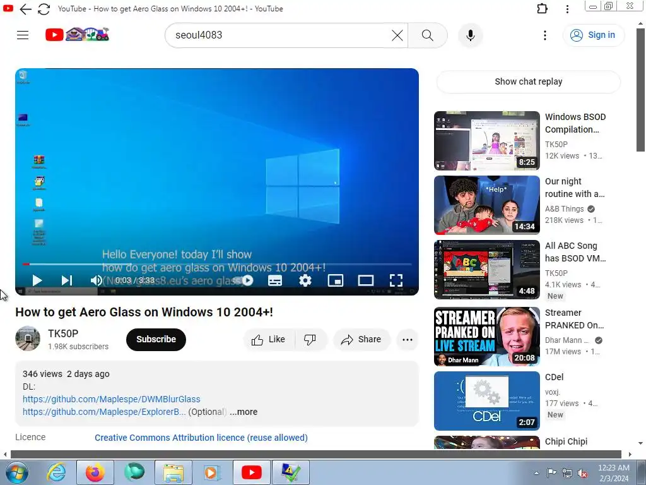646x485 pixels.
Task: Open TK50P channel avatar
Action: coord(28,338)
